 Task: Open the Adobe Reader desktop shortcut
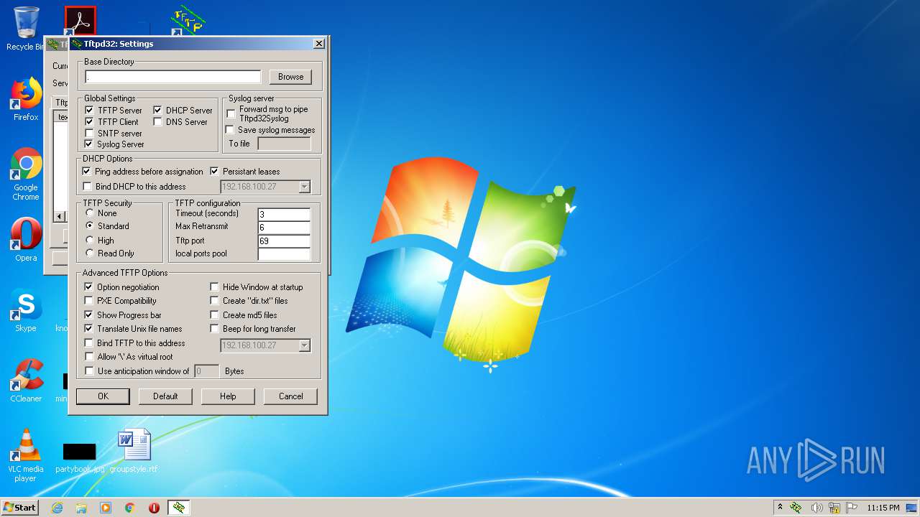[x=80, y=21]
